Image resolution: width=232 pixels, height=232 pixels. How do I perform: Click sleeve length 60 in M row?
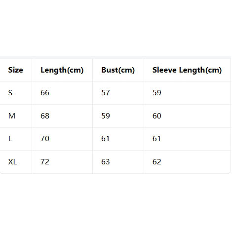click(157, 116)
